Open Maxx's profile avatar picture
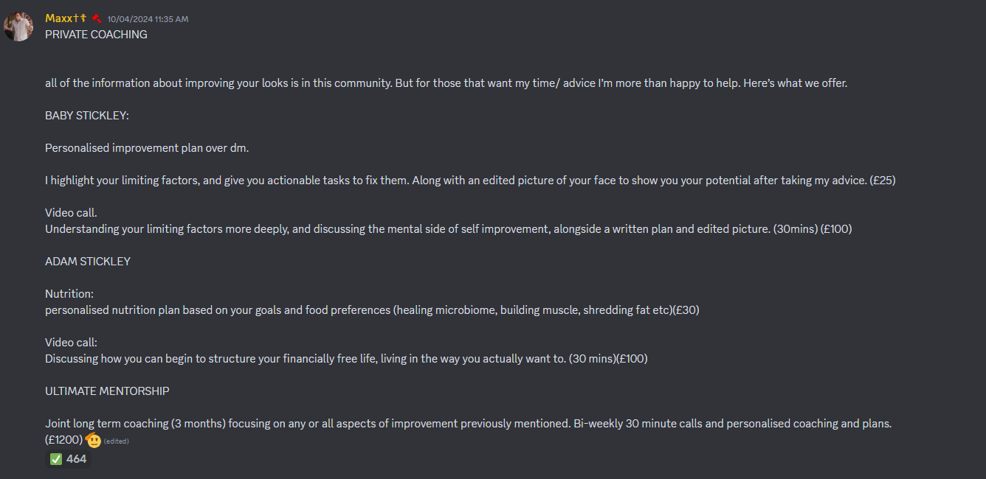This screenshot has width=986, height=479. tap(18, 27)
